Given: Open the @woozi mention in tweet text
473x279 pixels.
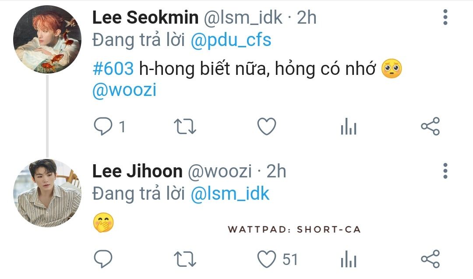Looking at the screenshot, I should [x=124, y=90].
